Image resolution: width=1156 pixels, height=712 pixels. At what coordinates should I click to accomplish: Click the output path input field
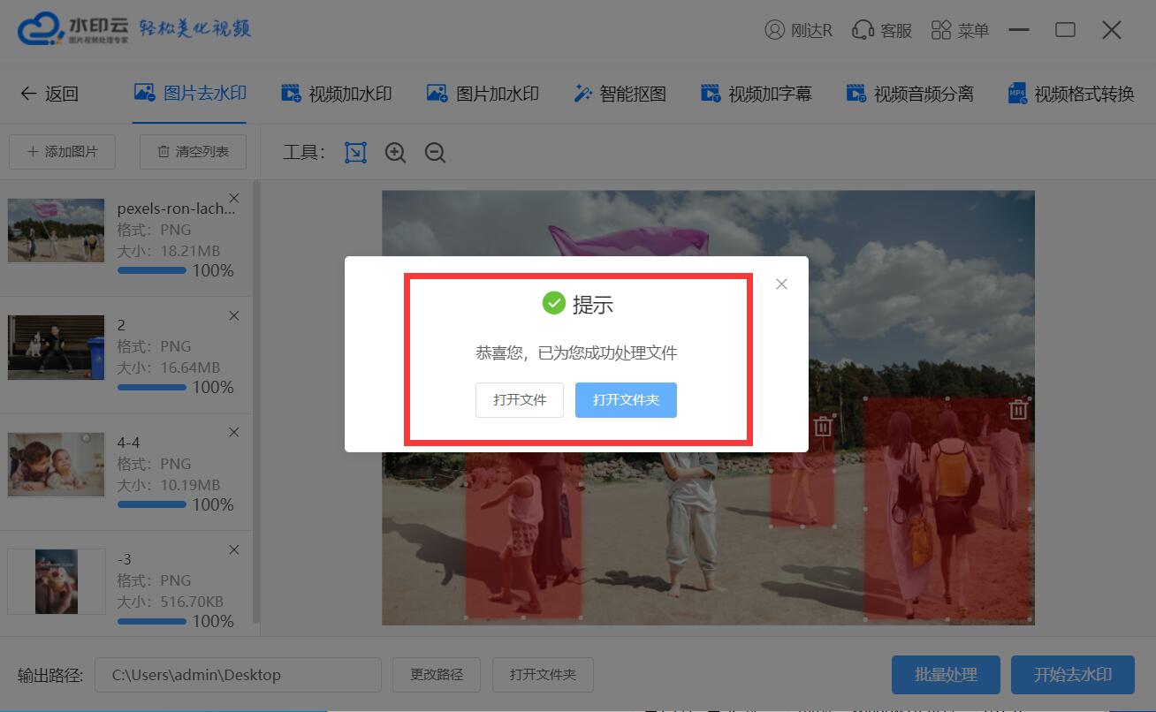pos(238,675)
